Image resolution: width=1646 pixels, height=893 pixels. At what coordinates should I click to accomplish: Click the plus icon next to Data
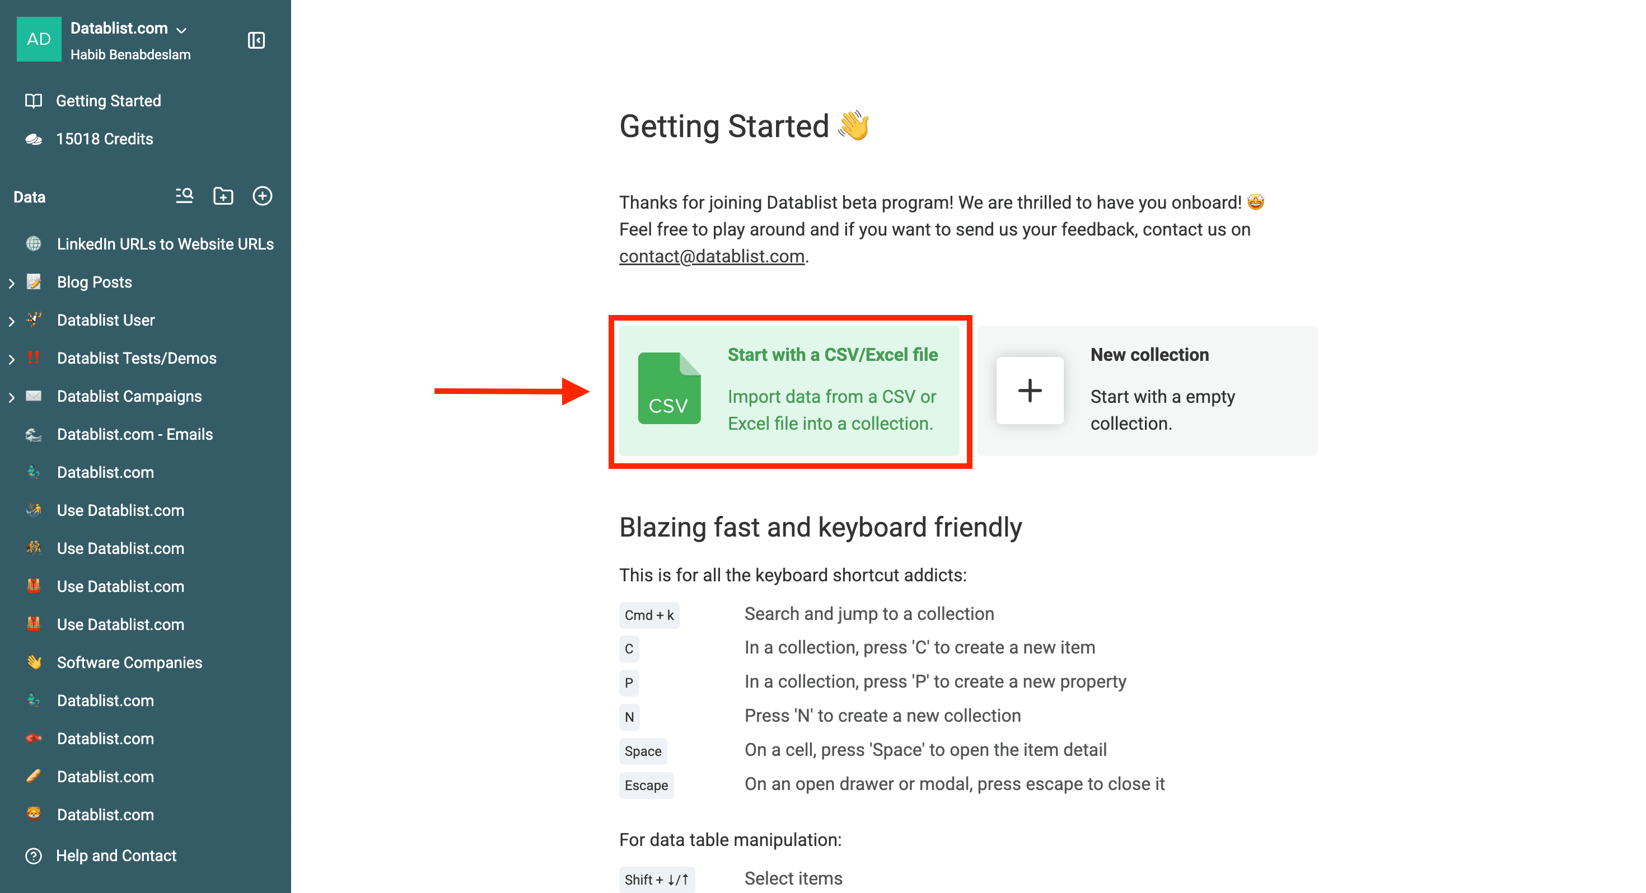coord(263,196)
